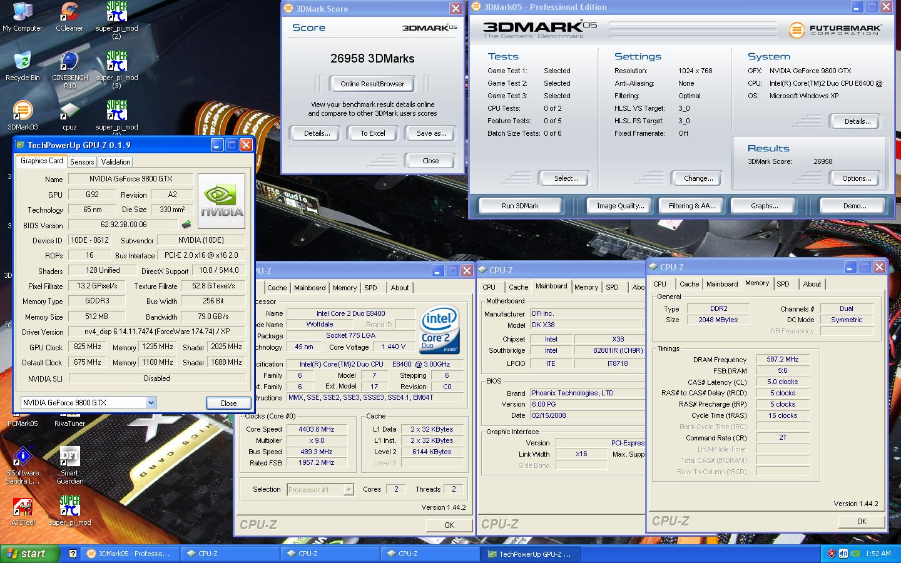Click To Excel button
The image size is (901, 563).
coord(373,133)
